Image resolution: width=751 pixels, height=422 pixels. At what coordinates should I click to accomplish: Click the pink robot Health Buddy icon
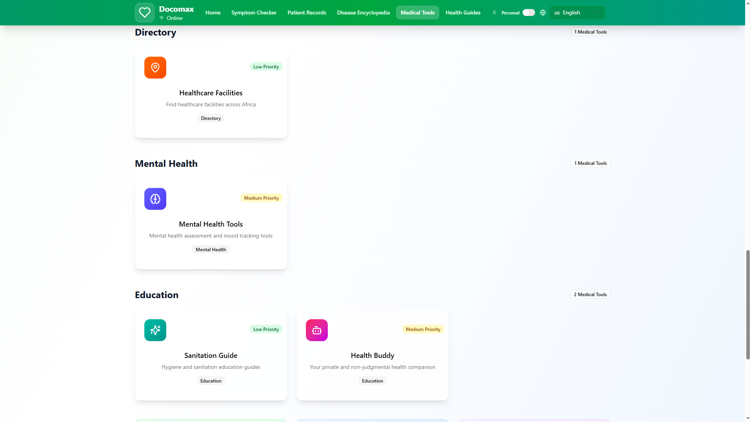click(317, 330)
